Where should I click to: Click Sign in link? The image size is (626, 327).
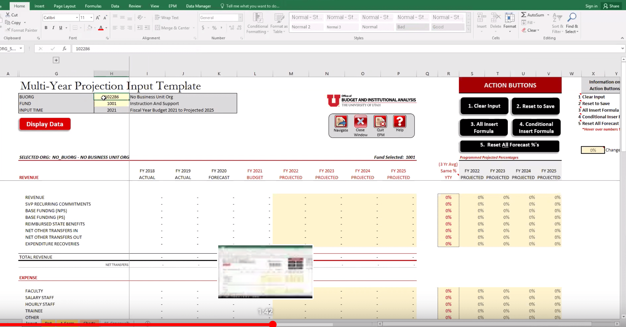[x=591, y=6]
